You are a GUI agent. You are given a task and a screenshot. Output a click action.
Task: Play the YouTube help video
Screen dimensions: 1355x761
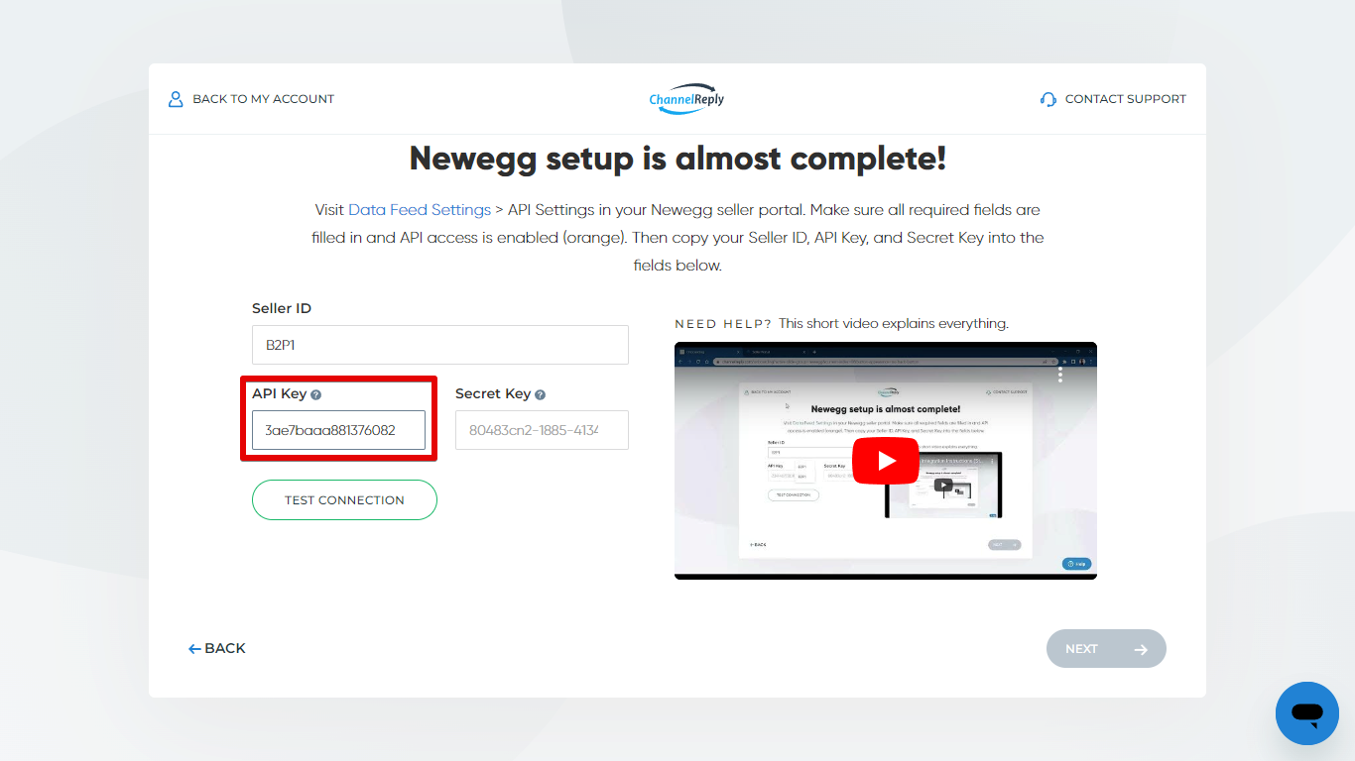(886, 461)
